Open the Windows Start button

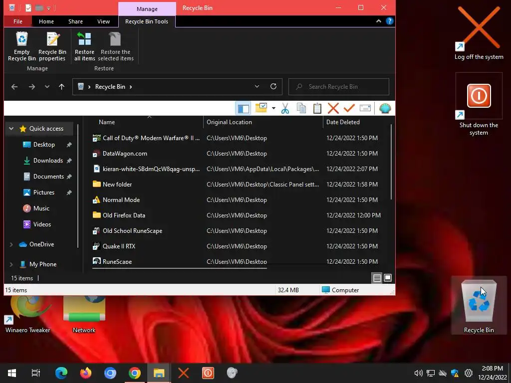coord(12,373)
